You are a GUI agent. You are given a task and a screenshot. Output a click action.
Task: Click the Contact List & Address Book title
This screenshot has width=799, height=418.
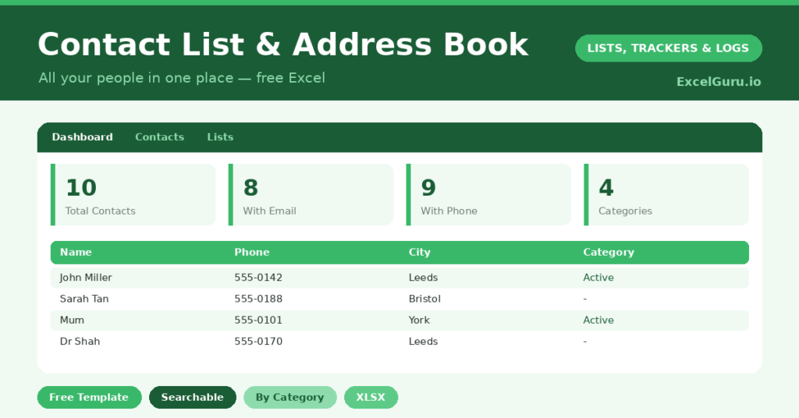[282, 44]
